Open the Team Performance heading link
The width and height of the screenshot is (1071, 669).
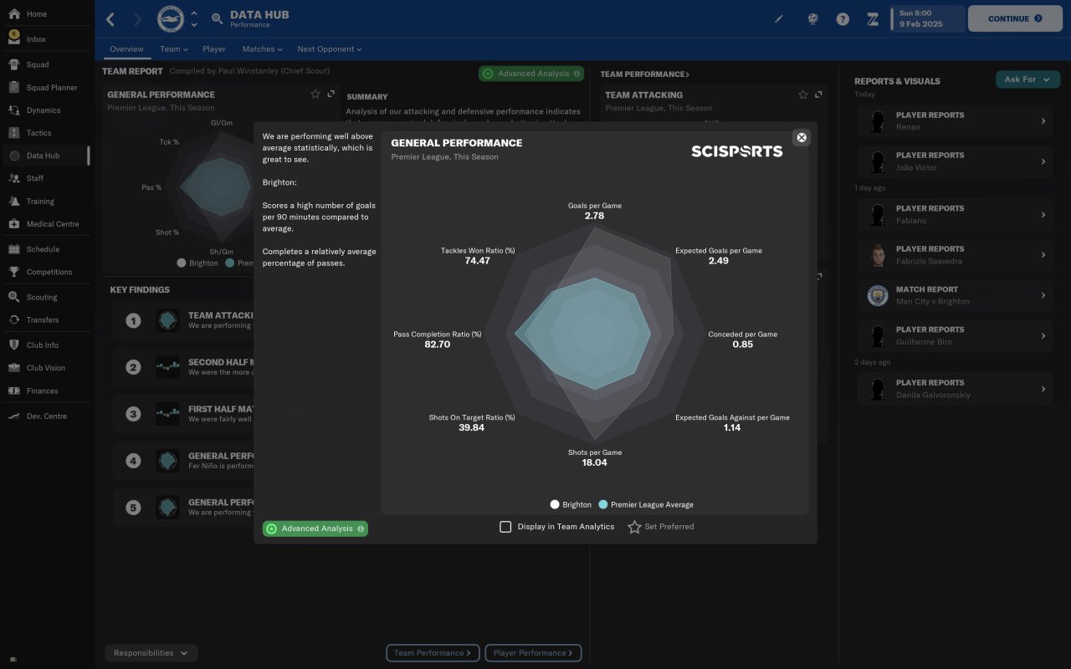[645, 74]
